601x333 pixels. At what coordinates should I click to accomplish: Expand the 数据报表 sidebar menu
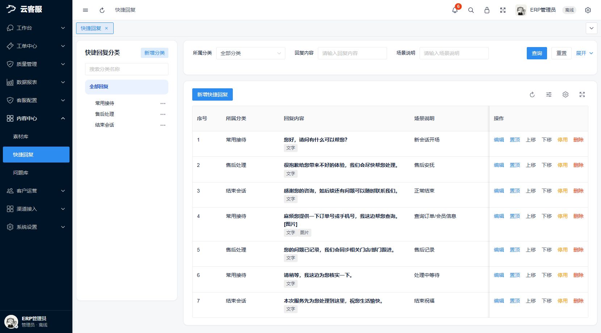[x=36, y=82]
